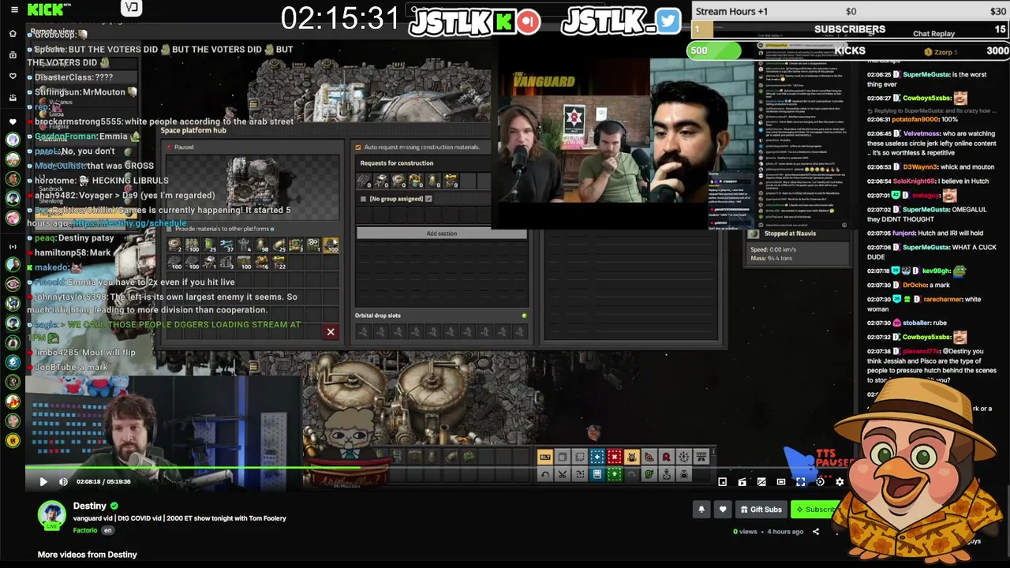This screenshot has height=568, width=1010.
Task: Open the first followed channel avatar in sidebar
Action: coord(13,140)
